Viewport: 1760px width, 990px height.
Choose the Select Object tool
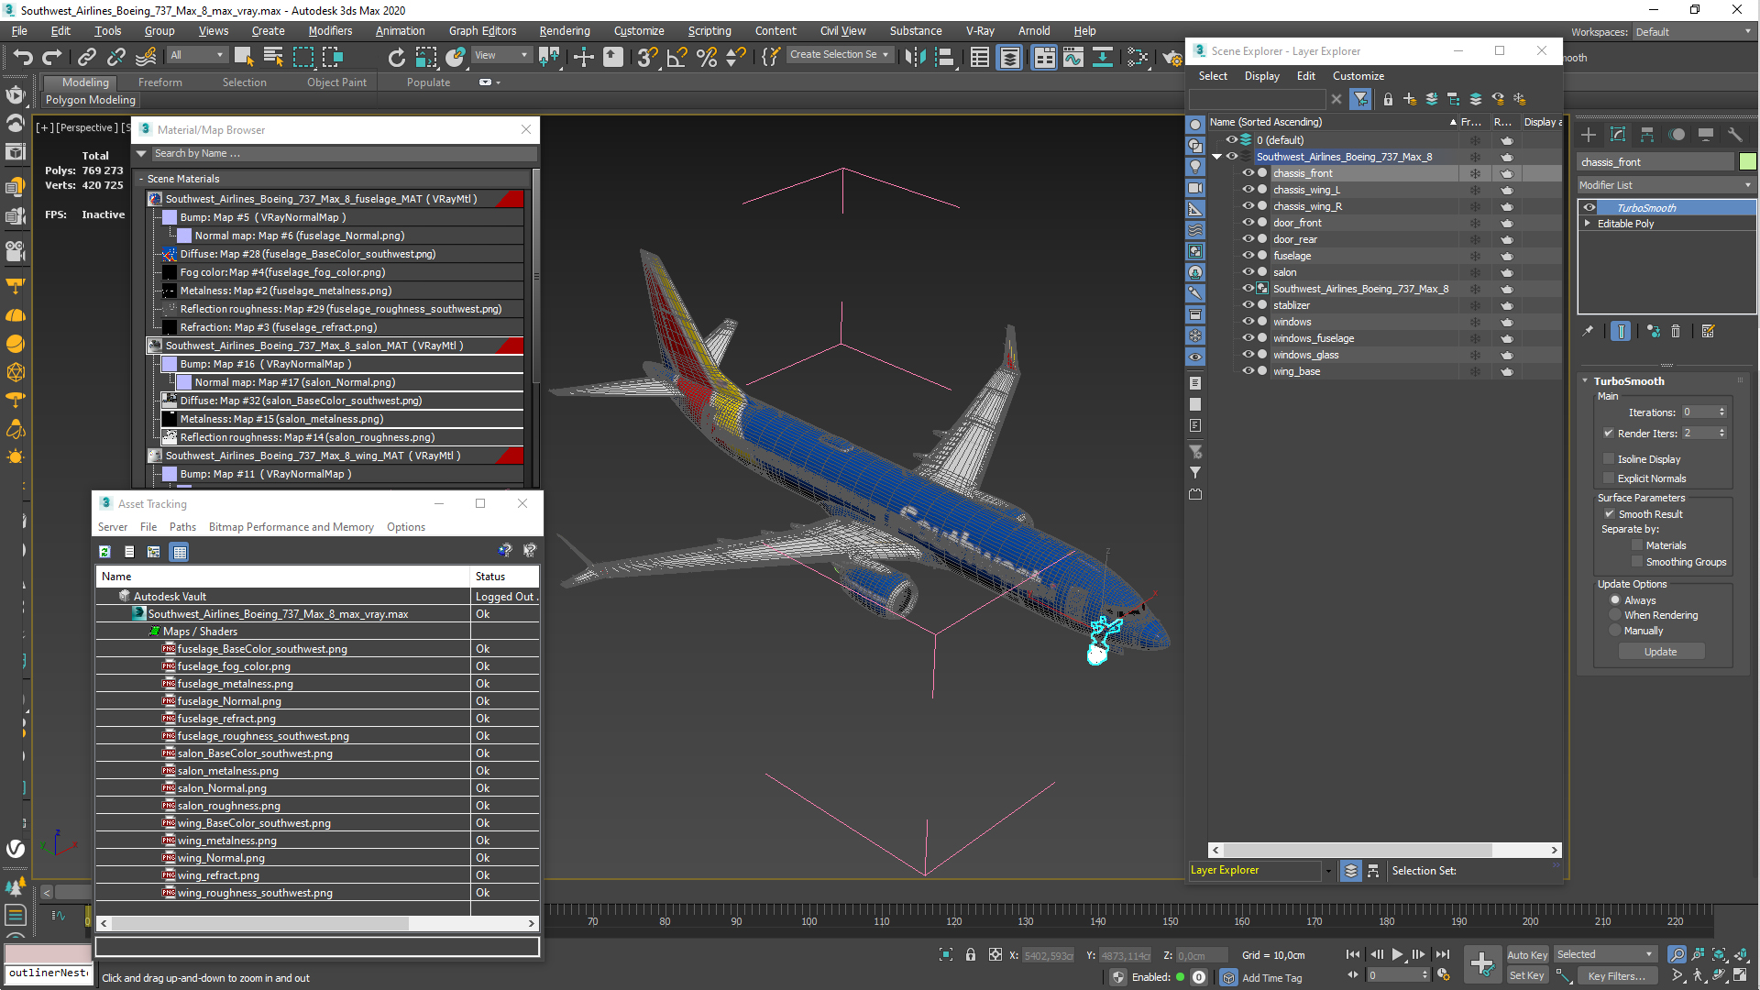[244, 57]
